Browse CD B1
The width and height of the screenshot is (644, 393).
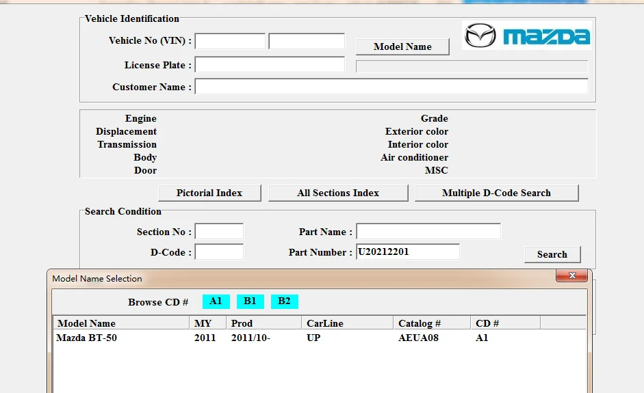coord(250,301)
